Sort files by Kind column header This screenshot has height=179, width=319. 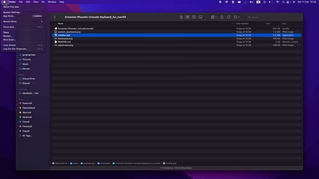pos(284,23)
